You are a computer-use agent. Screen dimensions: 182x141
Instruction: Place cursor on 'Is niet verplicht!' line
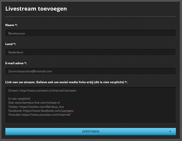[x=19, y=99]
